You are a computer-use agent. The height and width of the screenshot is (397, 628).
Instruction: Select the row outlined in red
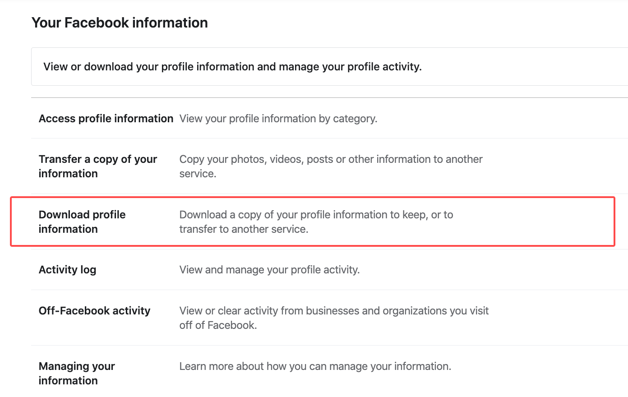click(x=312, y=222)
